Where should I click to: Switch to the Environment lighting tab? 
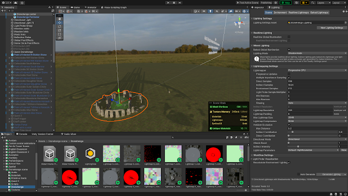pos(280,13)
